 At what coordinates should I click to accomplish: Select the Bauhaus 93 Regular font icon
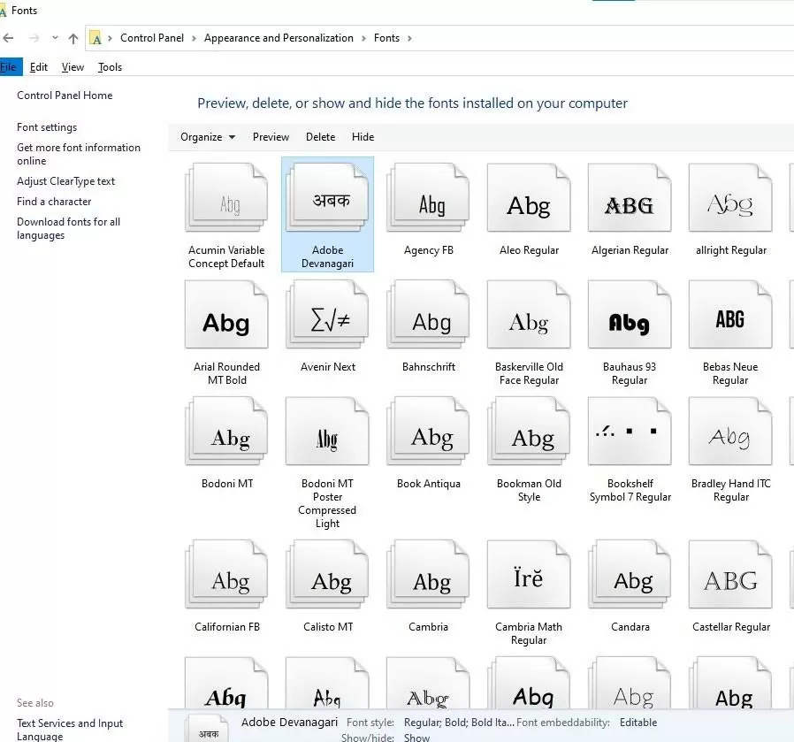coord(630,315)
